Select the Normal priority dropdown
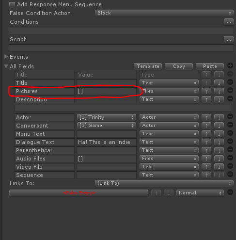236x240 pixels. click(200, 193)
